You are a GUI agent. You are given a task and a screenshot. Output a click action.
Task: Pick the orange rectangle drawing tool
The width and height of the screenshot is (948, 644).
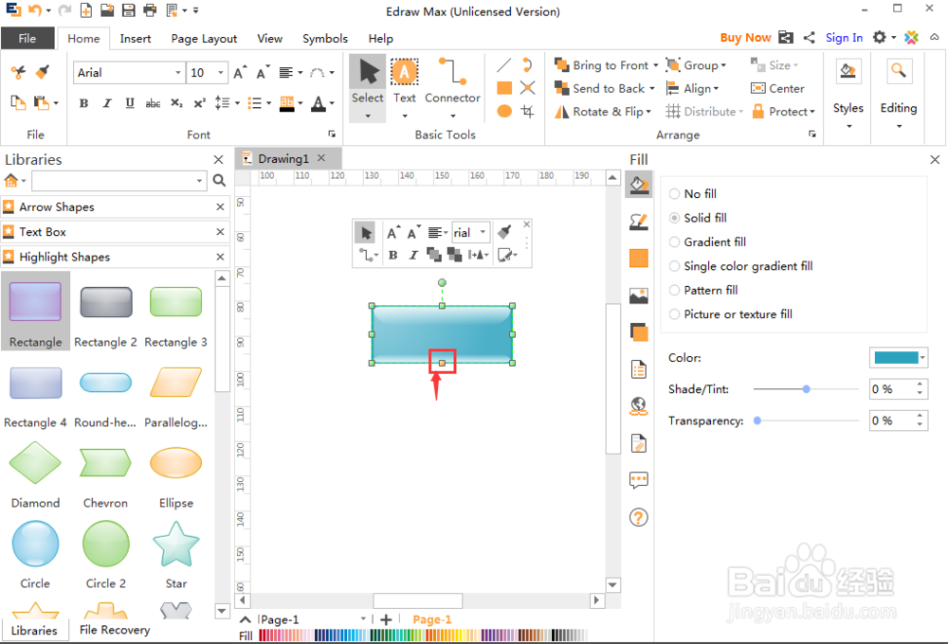click(504, 88)
